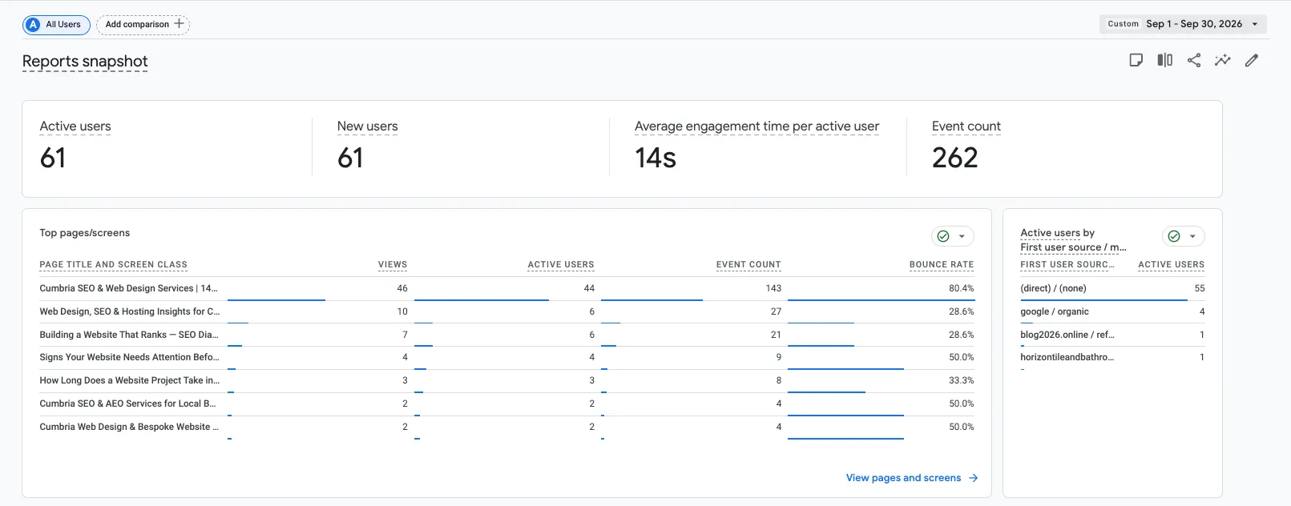Click the Web Design, SEO & Hosting Insights row
The image size is (1291, 506).
coord(506,311)
